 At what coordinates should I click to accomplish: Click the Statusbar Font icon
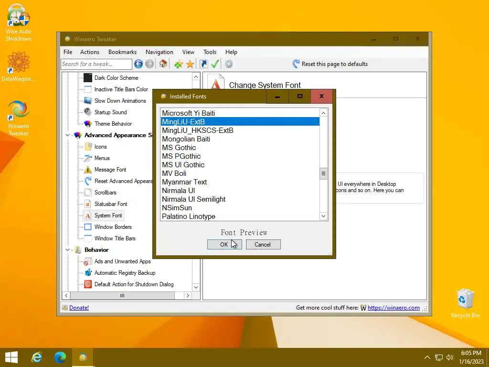[88, 204]
